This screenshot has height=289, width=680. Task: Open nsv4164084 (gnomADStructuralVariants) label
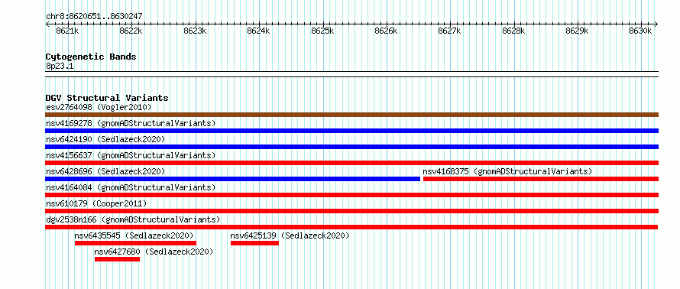pos(131,187)
